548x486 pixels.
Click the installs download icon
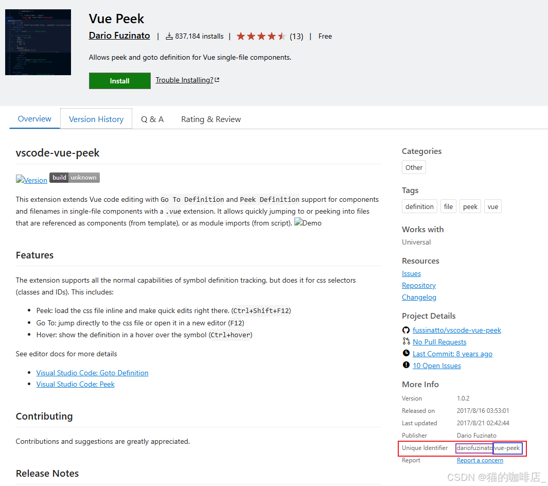pos(169,37)
